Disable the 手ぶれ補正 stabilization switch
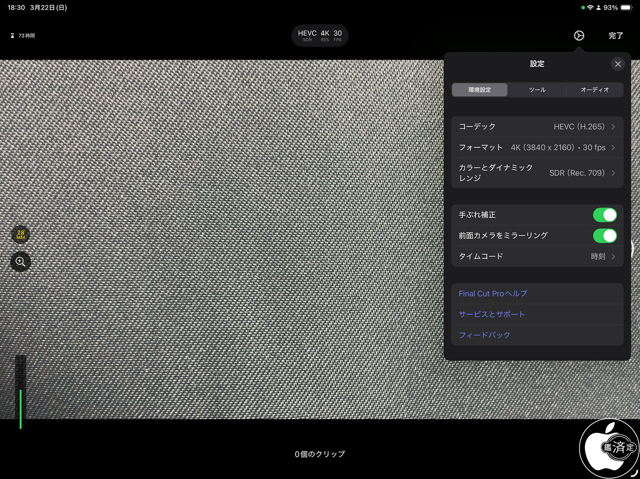 pos(604,215)
